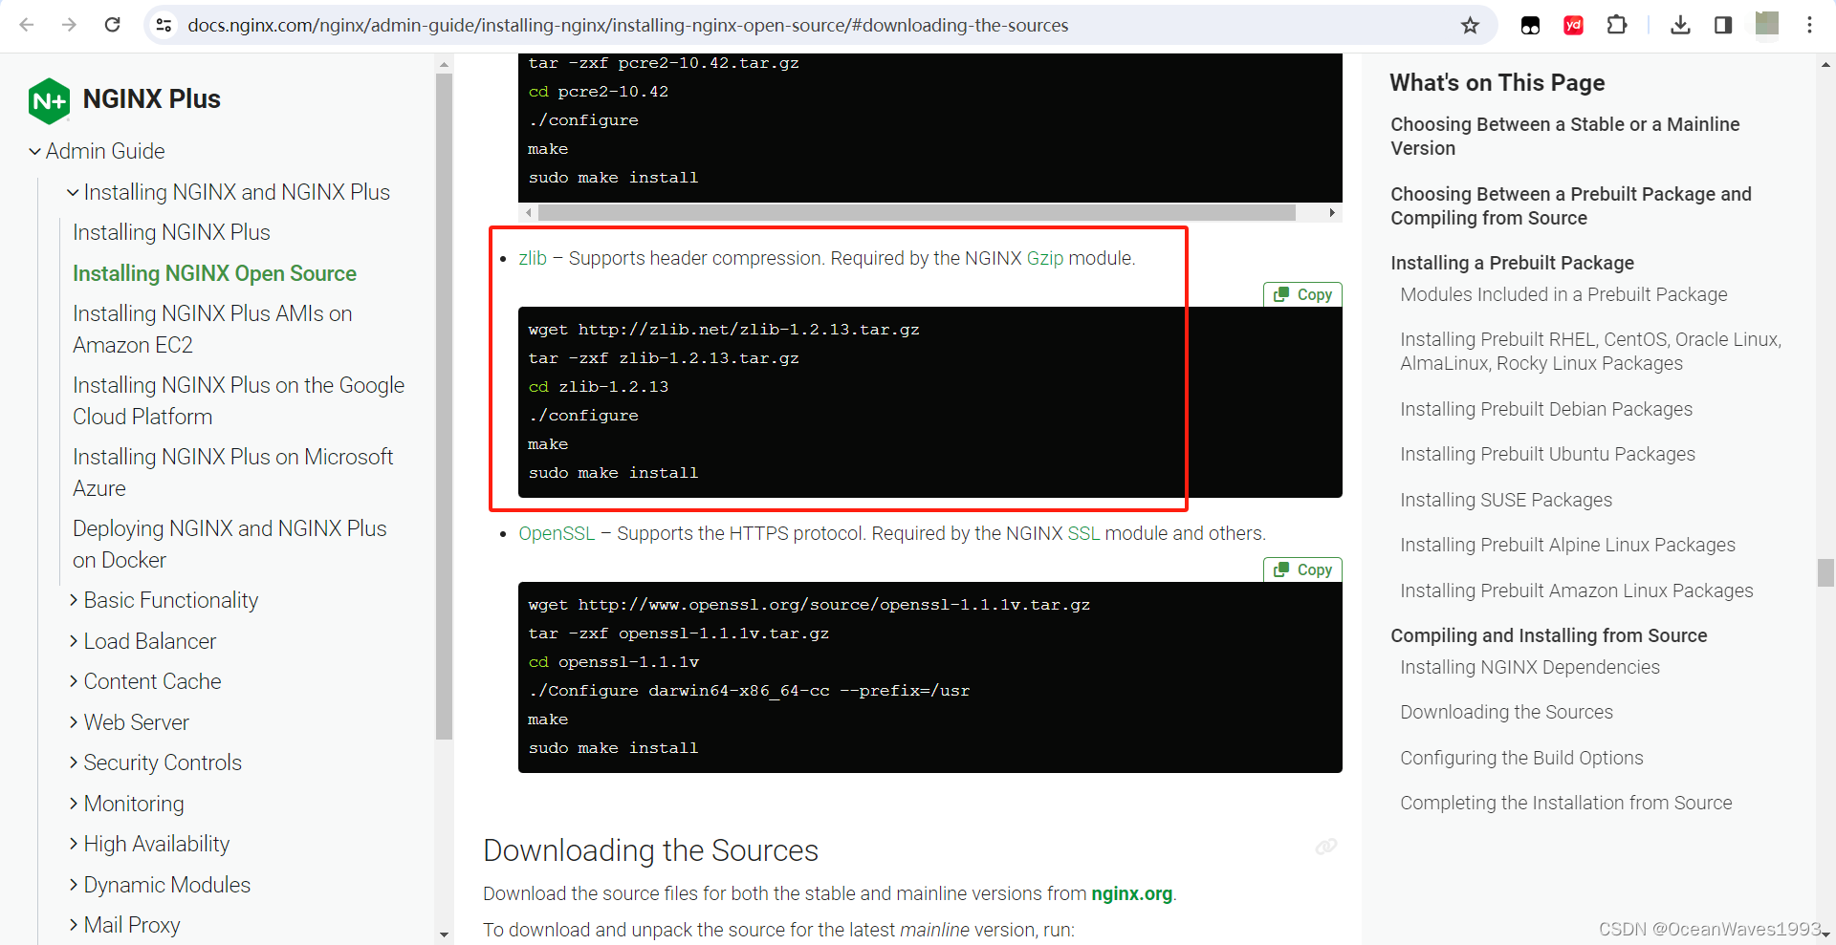This screenshot has width=1836, height=945.
Task: Follow the OpenSSL link
Action: click(x=557, y=533)
